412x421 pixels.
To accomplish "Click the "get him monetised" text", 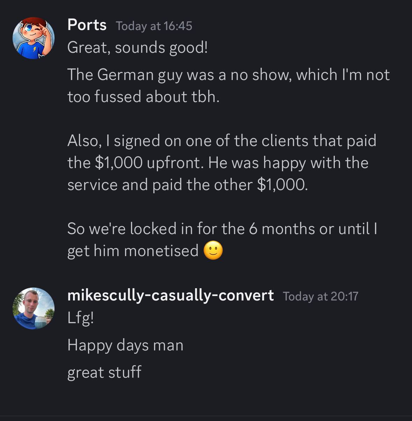I will tap(133, 251).
